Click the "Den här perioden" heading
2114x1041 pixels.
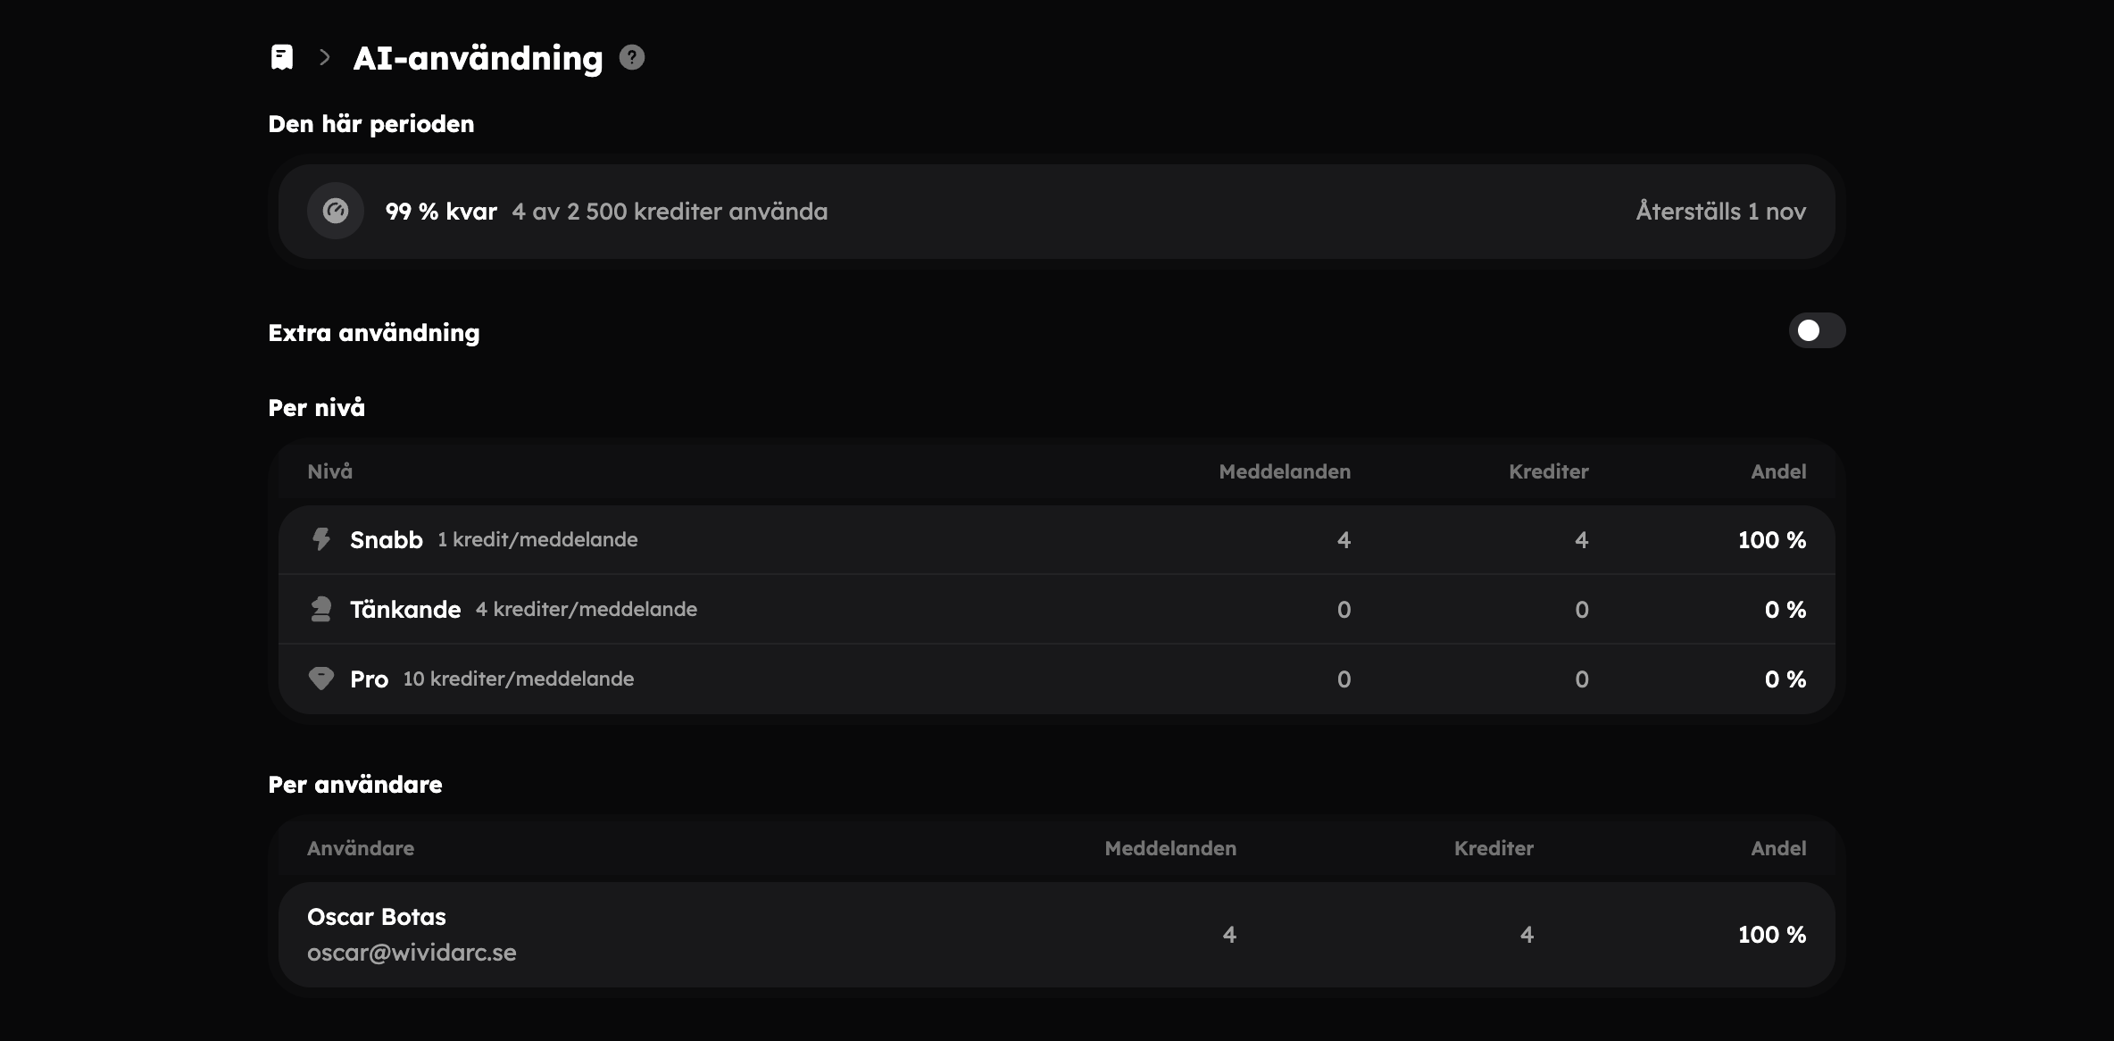371,124
